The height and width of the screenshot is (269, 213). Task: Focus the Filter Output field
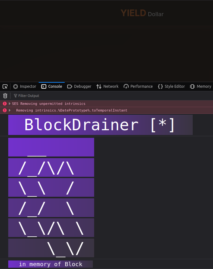29,96
